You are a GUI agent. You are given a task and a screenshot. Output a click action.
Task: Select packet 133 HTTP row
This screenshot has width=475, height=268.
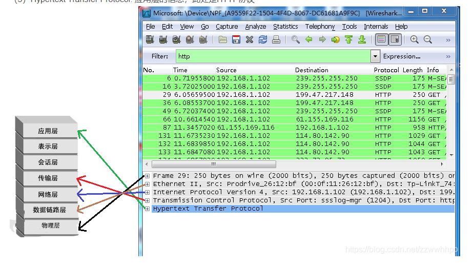(295, 152)
